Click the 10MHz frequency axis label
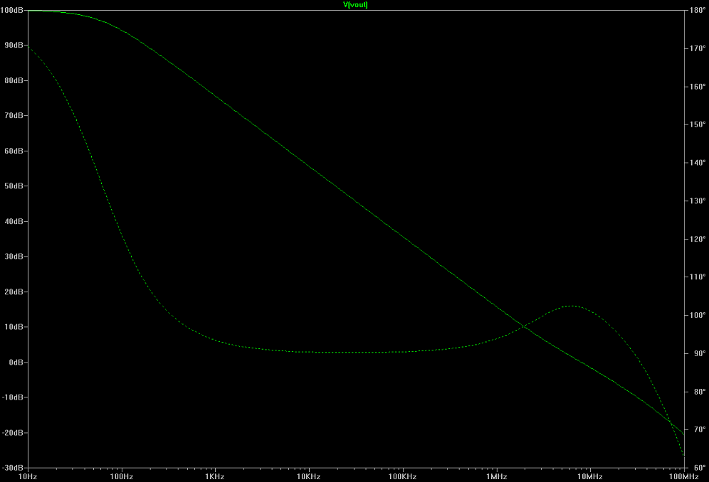This screenshot has width=709, height=482. point(590,476)
